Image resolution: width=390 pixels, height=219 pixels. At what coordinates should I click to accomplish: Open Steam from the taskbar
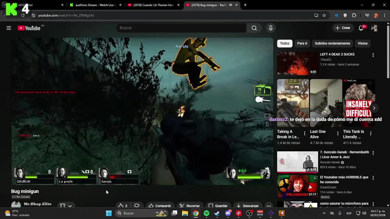click(x=217, y=213)
